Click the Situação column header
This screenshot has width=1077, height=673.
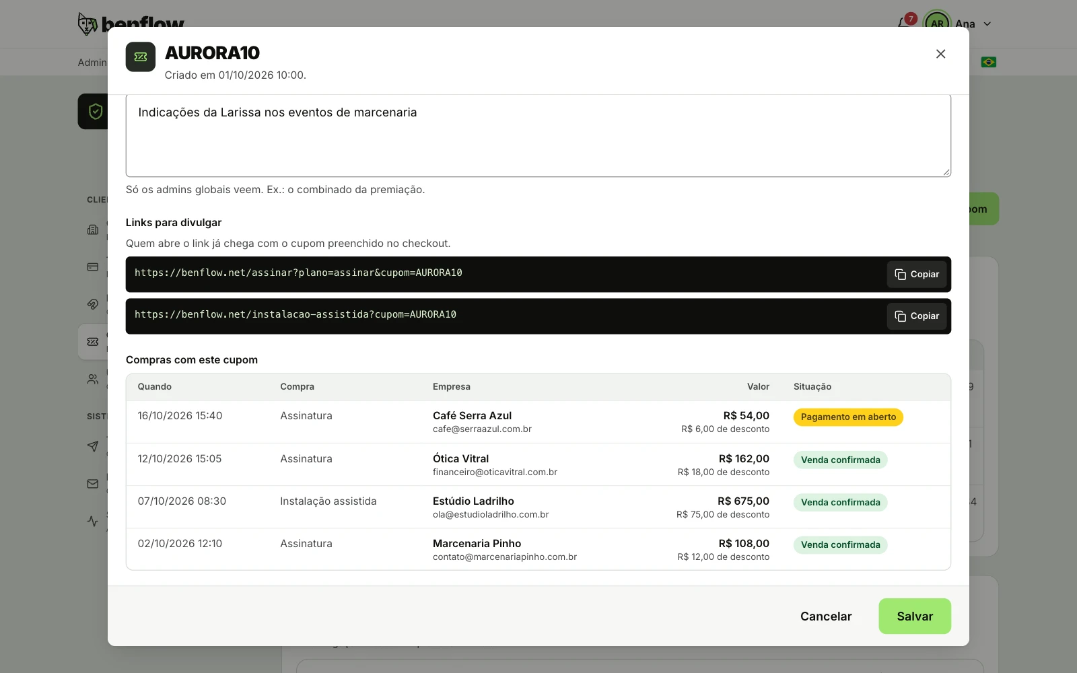(812, 387)
